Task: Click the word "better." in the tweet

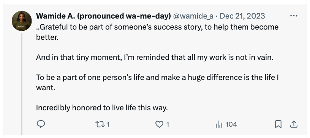Action: point(47,37)
